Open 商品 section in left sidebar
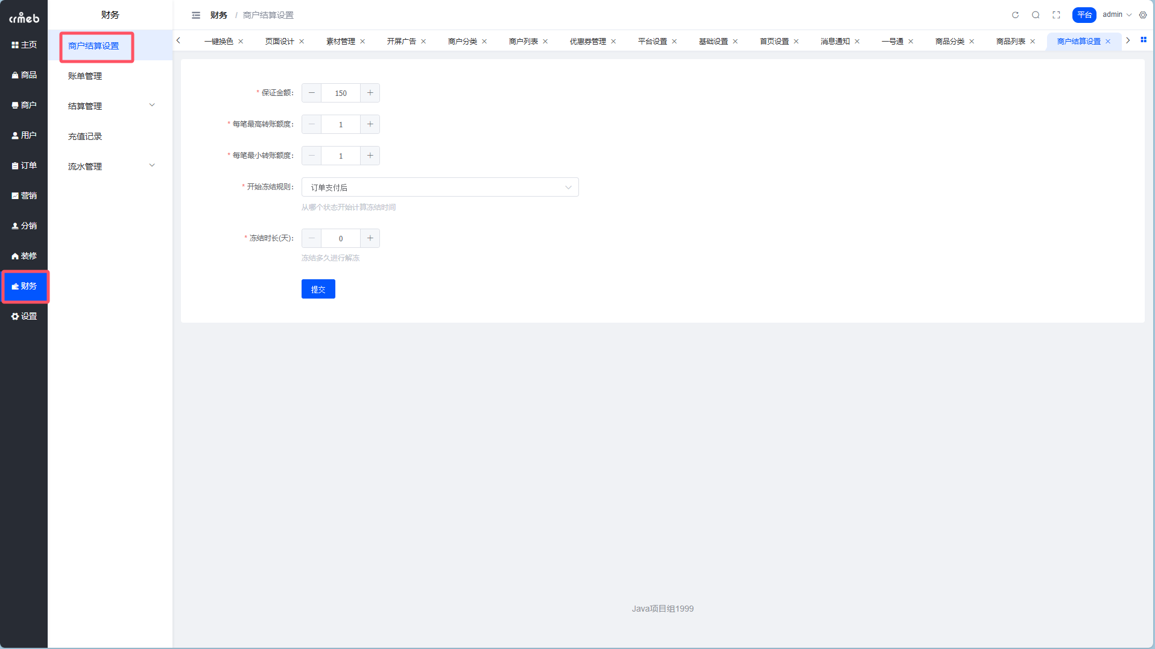The width and height of the screenshot is (1155, 649). pyautogui.click(x=24, y=75)
